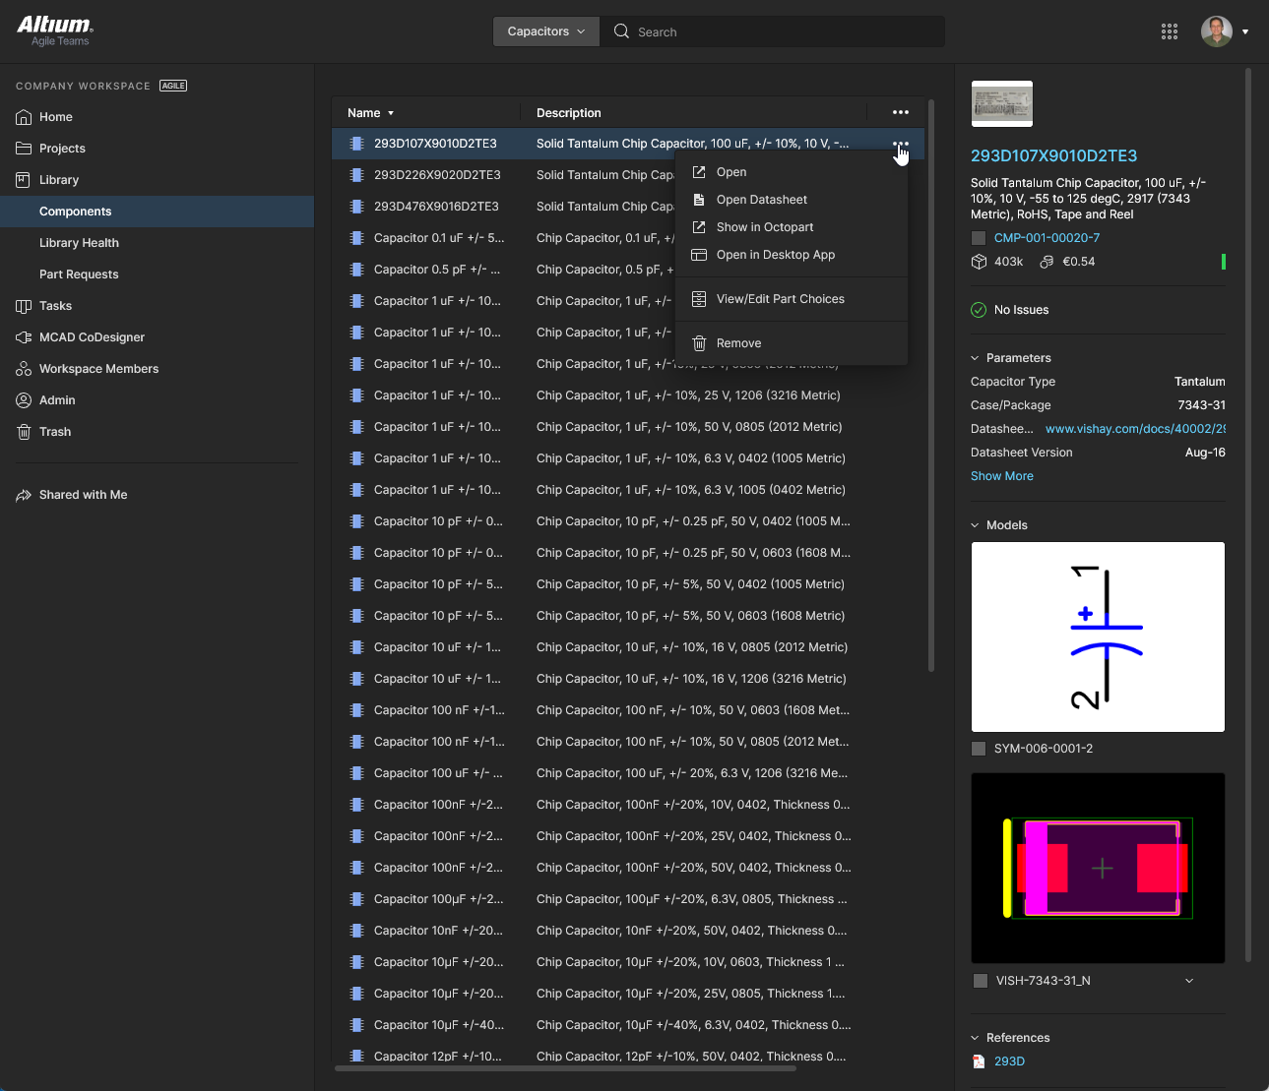Click the Workspace Members icon

pos(24,369)
